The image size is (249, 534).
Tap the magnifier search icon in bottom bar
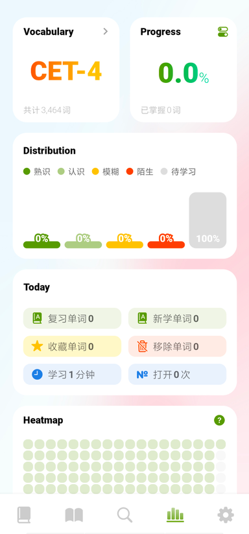124,515
